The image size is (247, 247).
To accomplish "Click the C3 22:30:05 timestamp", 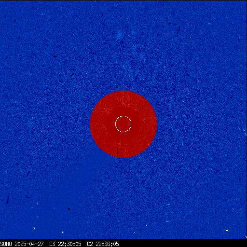I will (65, 244).
